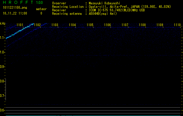Click the 0.6 frequency axis label

[x=2, y=110]
